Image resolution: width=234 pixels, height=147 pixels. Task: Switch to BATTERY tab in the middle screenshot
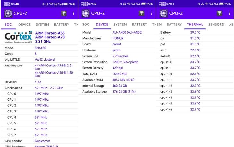(139, 24)
